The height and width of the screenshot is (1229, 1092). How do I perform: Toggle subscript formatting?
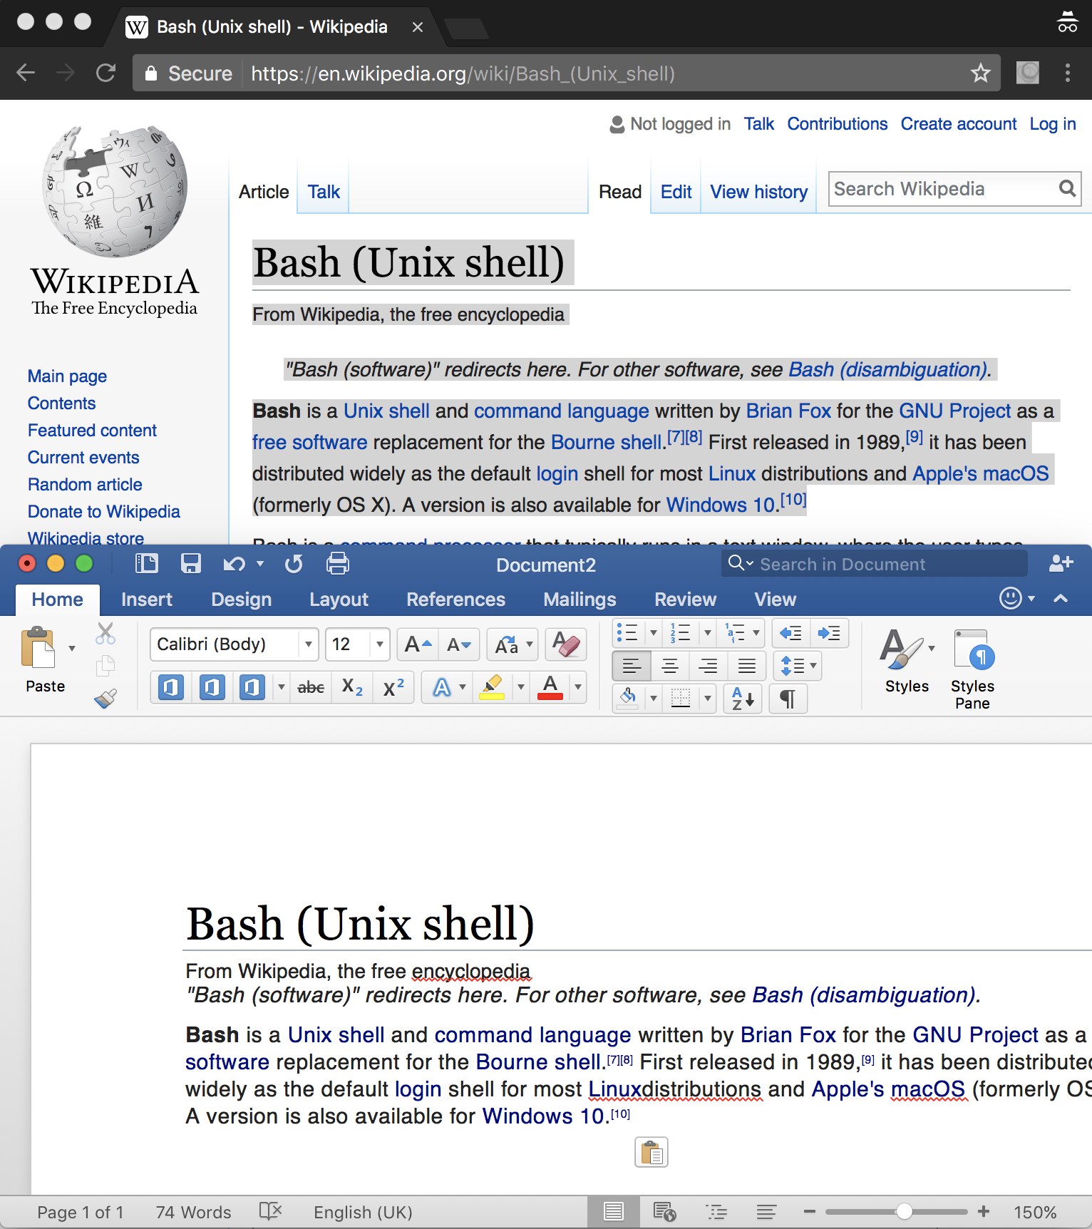click(352, 687)
